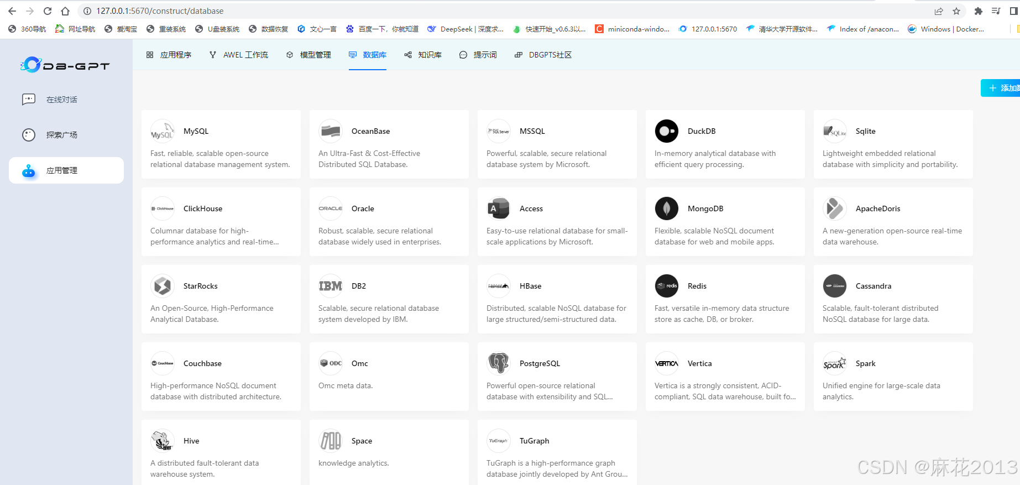The image size is (1020, 485).
Task: Open the 模型管理 tab
Action: pos(308,55)
